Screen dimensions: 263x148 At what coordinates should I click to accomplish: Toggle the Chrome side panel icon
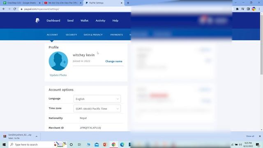[248, 9]
